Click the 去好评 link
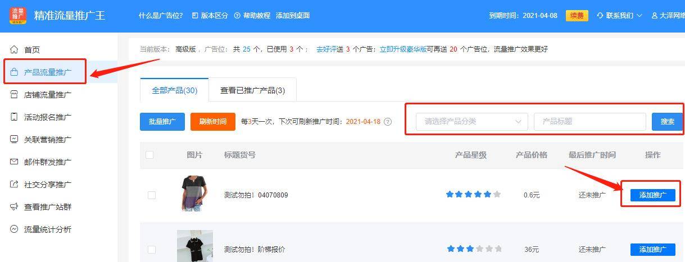This screenshot has width=685, height=262. pyautogui.click(x=326, y=49)
